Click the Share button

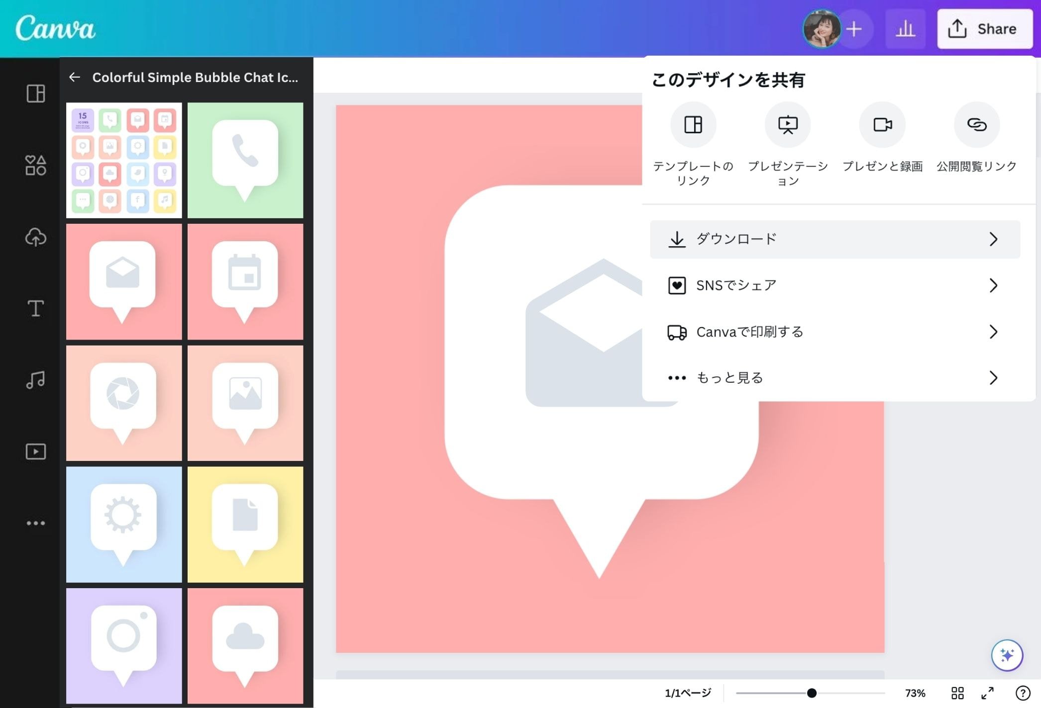point(984,29)
